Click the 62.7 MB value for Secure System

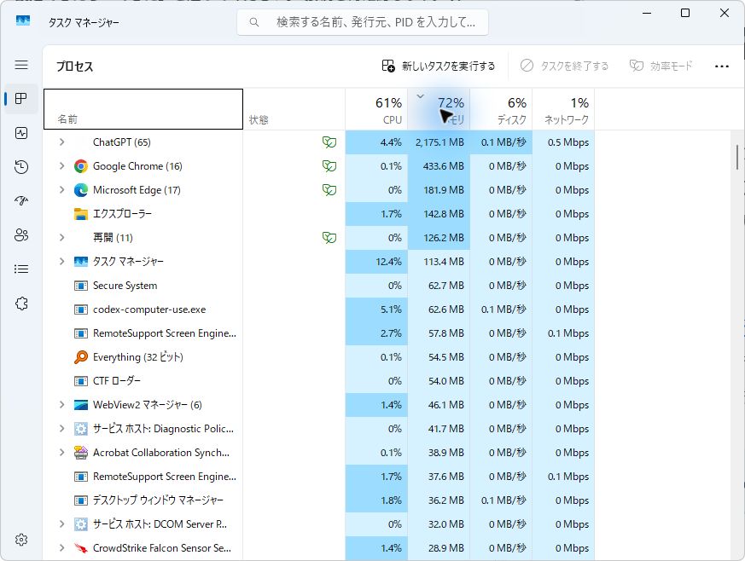(x=446, y=286)
